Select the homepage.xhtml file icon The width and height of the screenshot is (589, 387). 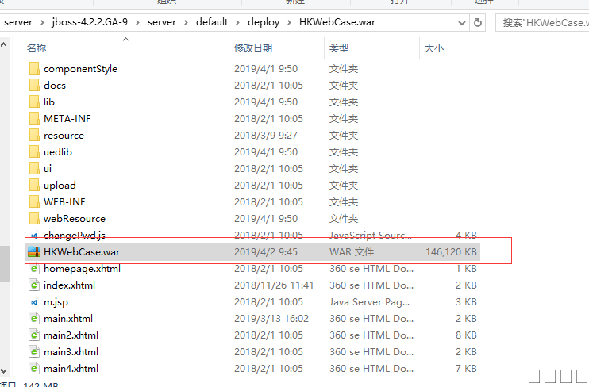[x=34, y=269]
